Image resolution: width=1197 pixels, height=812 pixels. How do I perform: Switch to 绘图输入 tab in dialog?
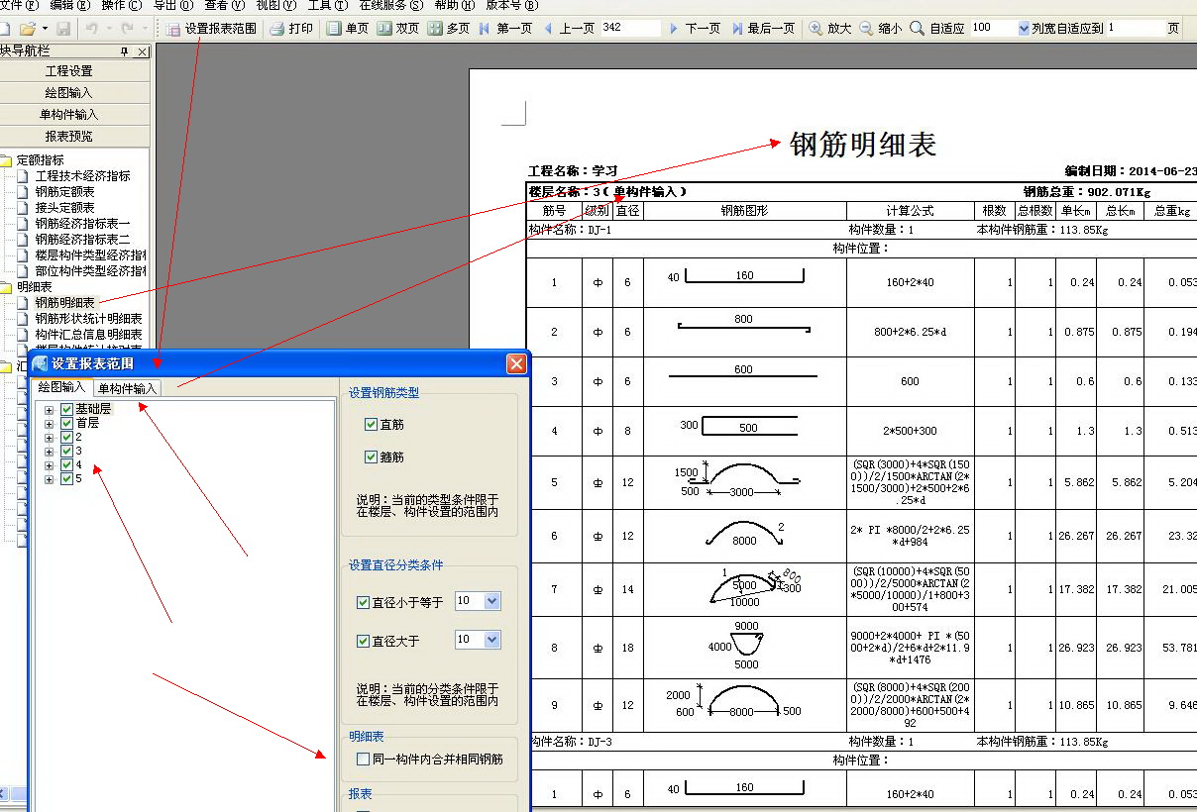pos(61,387)
